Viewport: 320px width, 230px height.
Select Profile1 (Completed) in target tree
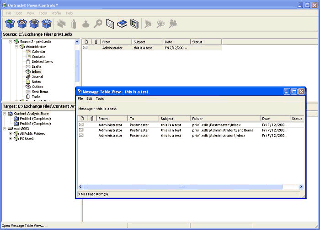35,119
